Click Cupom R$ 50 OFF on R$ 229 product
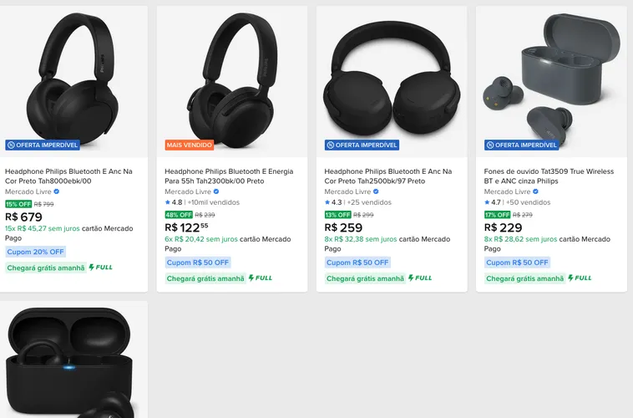 pos(517,263)
